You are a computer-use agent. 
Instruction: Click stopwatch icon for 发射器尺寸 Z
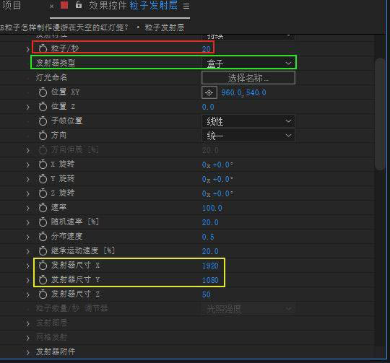pos(43,294)
